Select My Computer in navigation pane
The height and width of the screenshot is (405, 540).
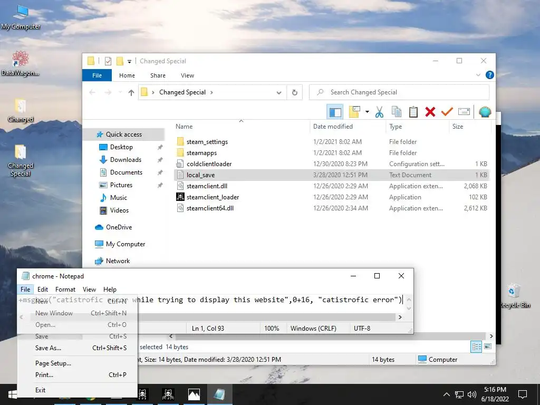tap(126, 244)
